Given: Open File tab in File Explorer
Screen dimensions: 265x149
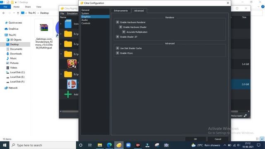Looking at the screenshot, I should click(x=5, y=7).
